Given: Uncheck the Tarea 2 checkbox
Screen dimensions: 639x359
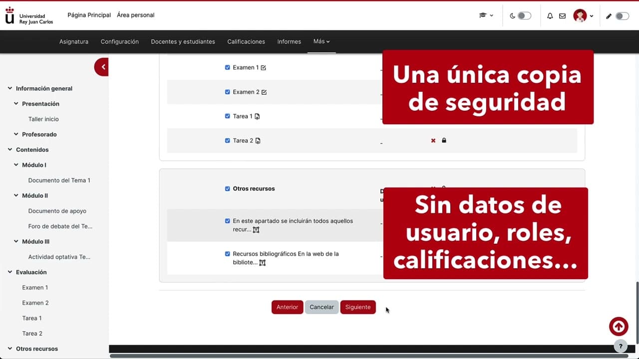Looking at the screenshot, I should pyautogui.click(x=228, y=141).
